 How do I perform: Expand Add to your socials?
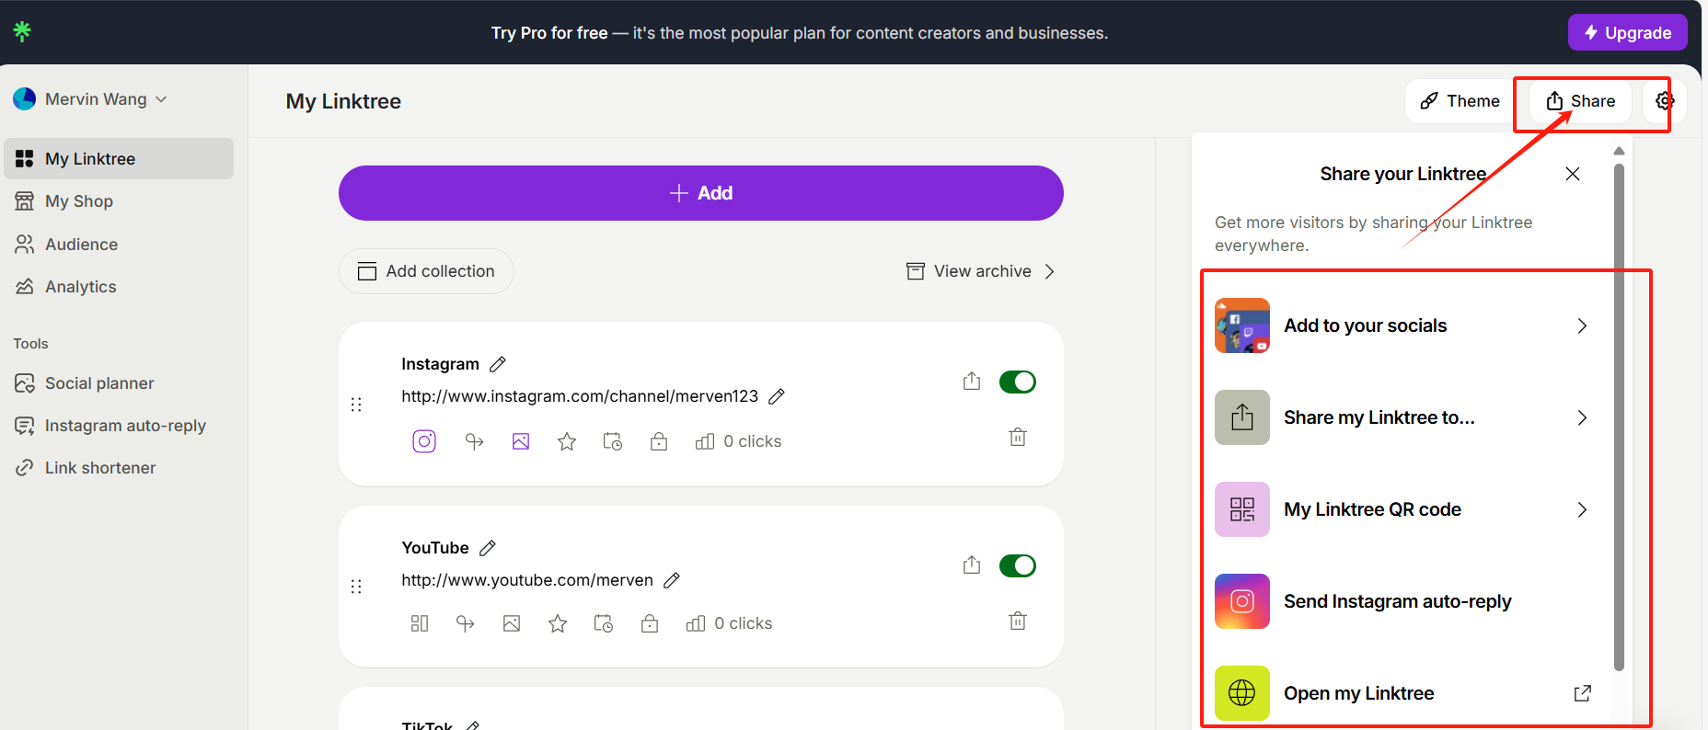coord(1402,325)
